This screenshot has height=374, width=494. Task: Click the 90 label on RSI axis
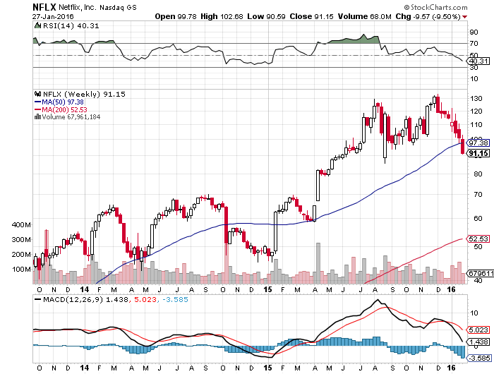474,32
